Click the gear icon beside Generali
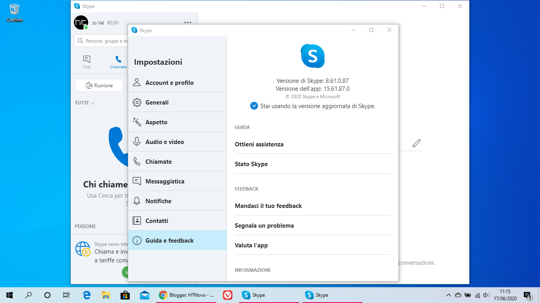The height and width of the screenshot is (303, 540). pyautogui.click(x=137, y=102)
